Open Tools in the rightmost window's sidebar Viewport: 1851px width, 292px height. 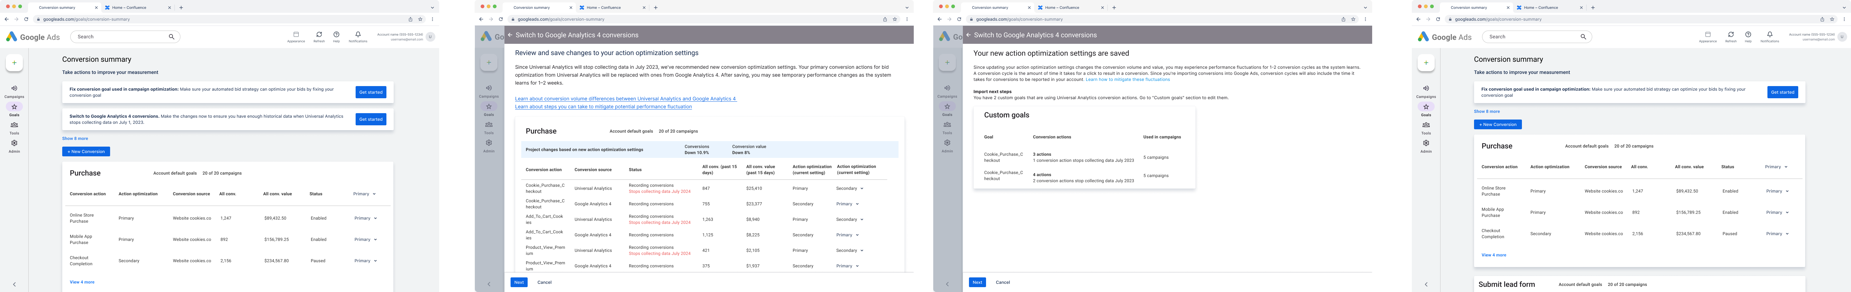click(x=1426, y=128)
